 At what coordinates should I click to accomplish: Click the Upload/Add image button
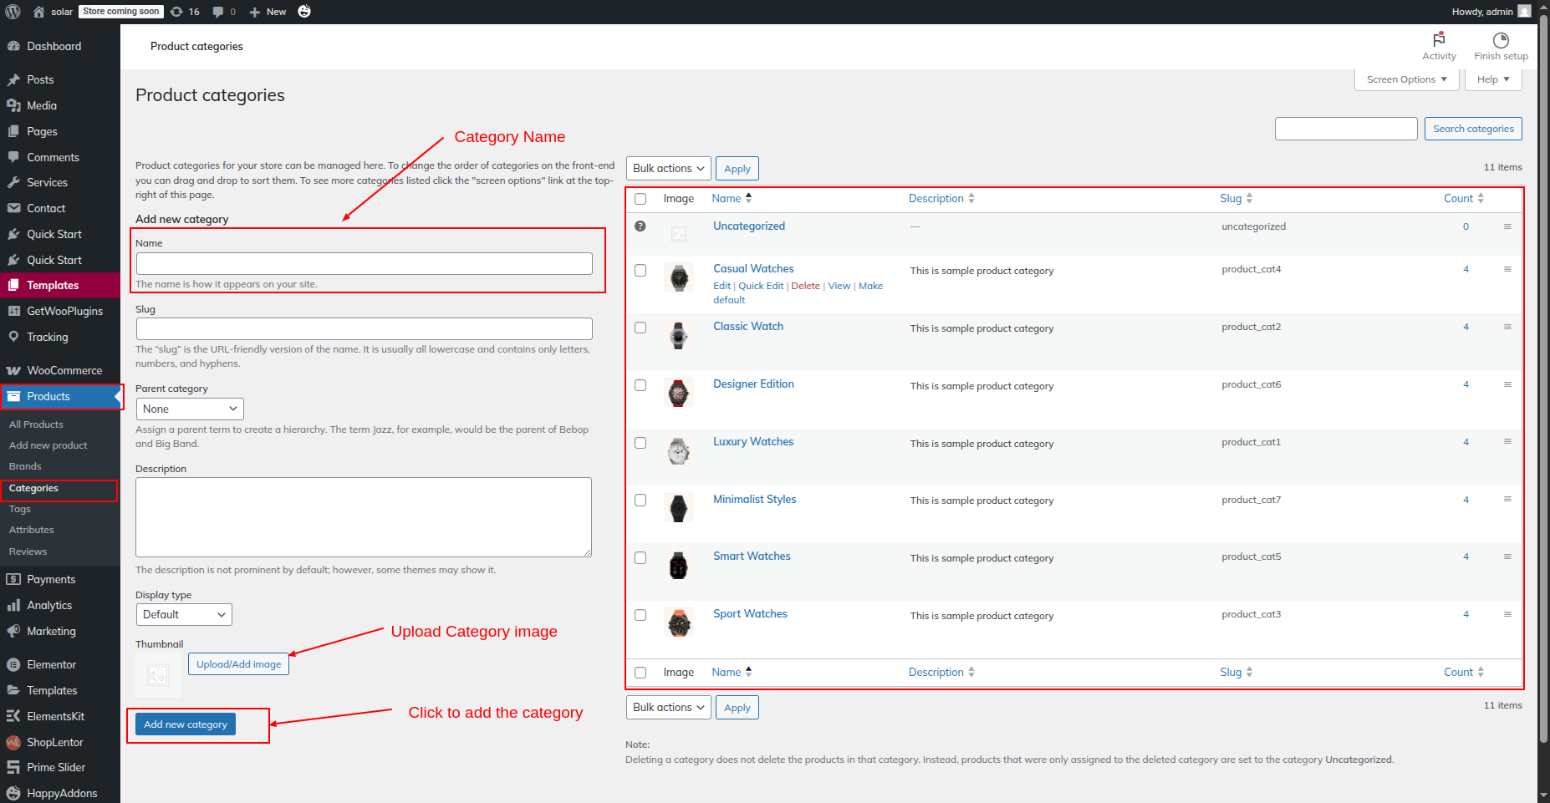click(238, 664)
